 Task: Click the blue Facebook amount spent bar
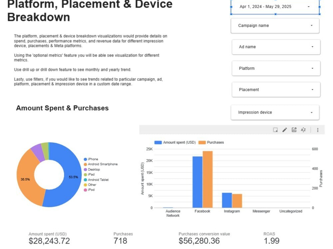click(x=197, y=182)
